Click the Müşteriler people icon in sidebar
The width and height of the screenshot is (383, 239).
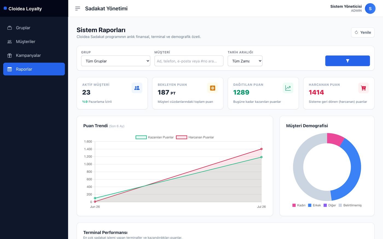click(x=10, y=42)
